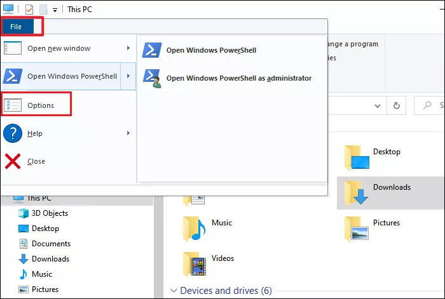Select This PC in navigation pane
This screenshot has width=445, height=299.
point(39,198)
